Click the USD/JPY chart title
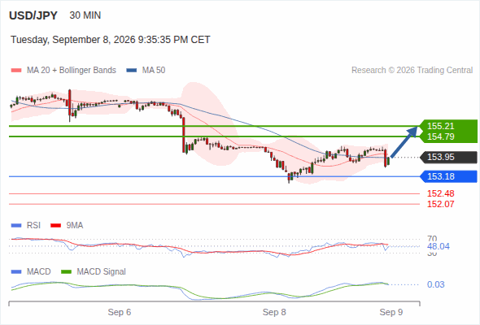The image size is (480, 325). [33, 15]
